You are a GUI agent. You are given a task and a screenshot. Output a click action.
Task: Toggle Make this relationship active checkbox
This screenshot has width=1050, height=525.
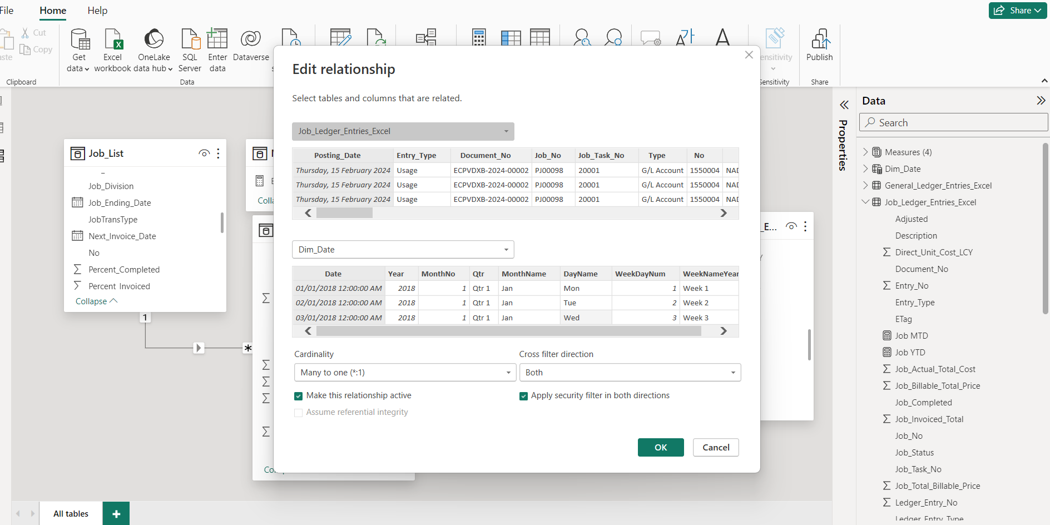(x=299, y=396)
